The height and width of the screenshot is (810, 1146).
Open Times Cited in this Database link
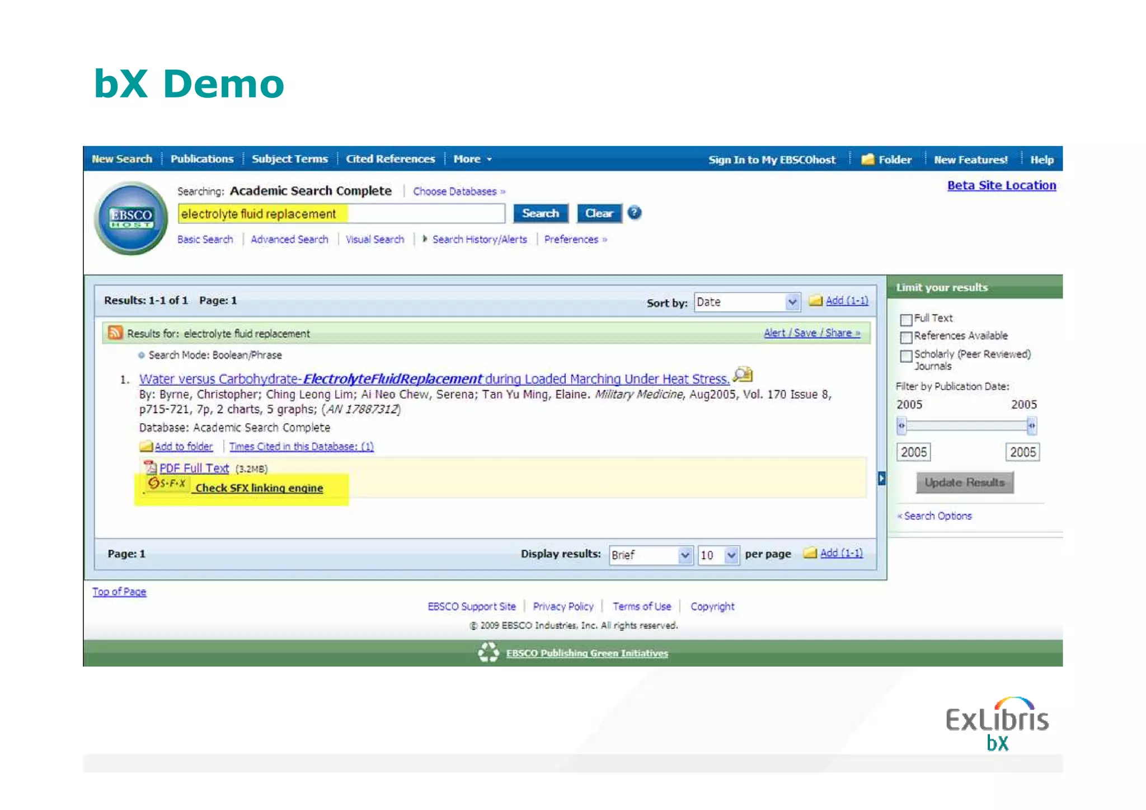coord(302,447)
